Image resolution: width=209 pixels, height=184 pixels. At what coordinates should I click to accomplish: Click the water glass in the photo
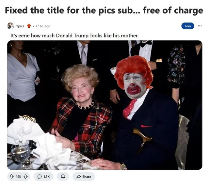click(20, 154)
